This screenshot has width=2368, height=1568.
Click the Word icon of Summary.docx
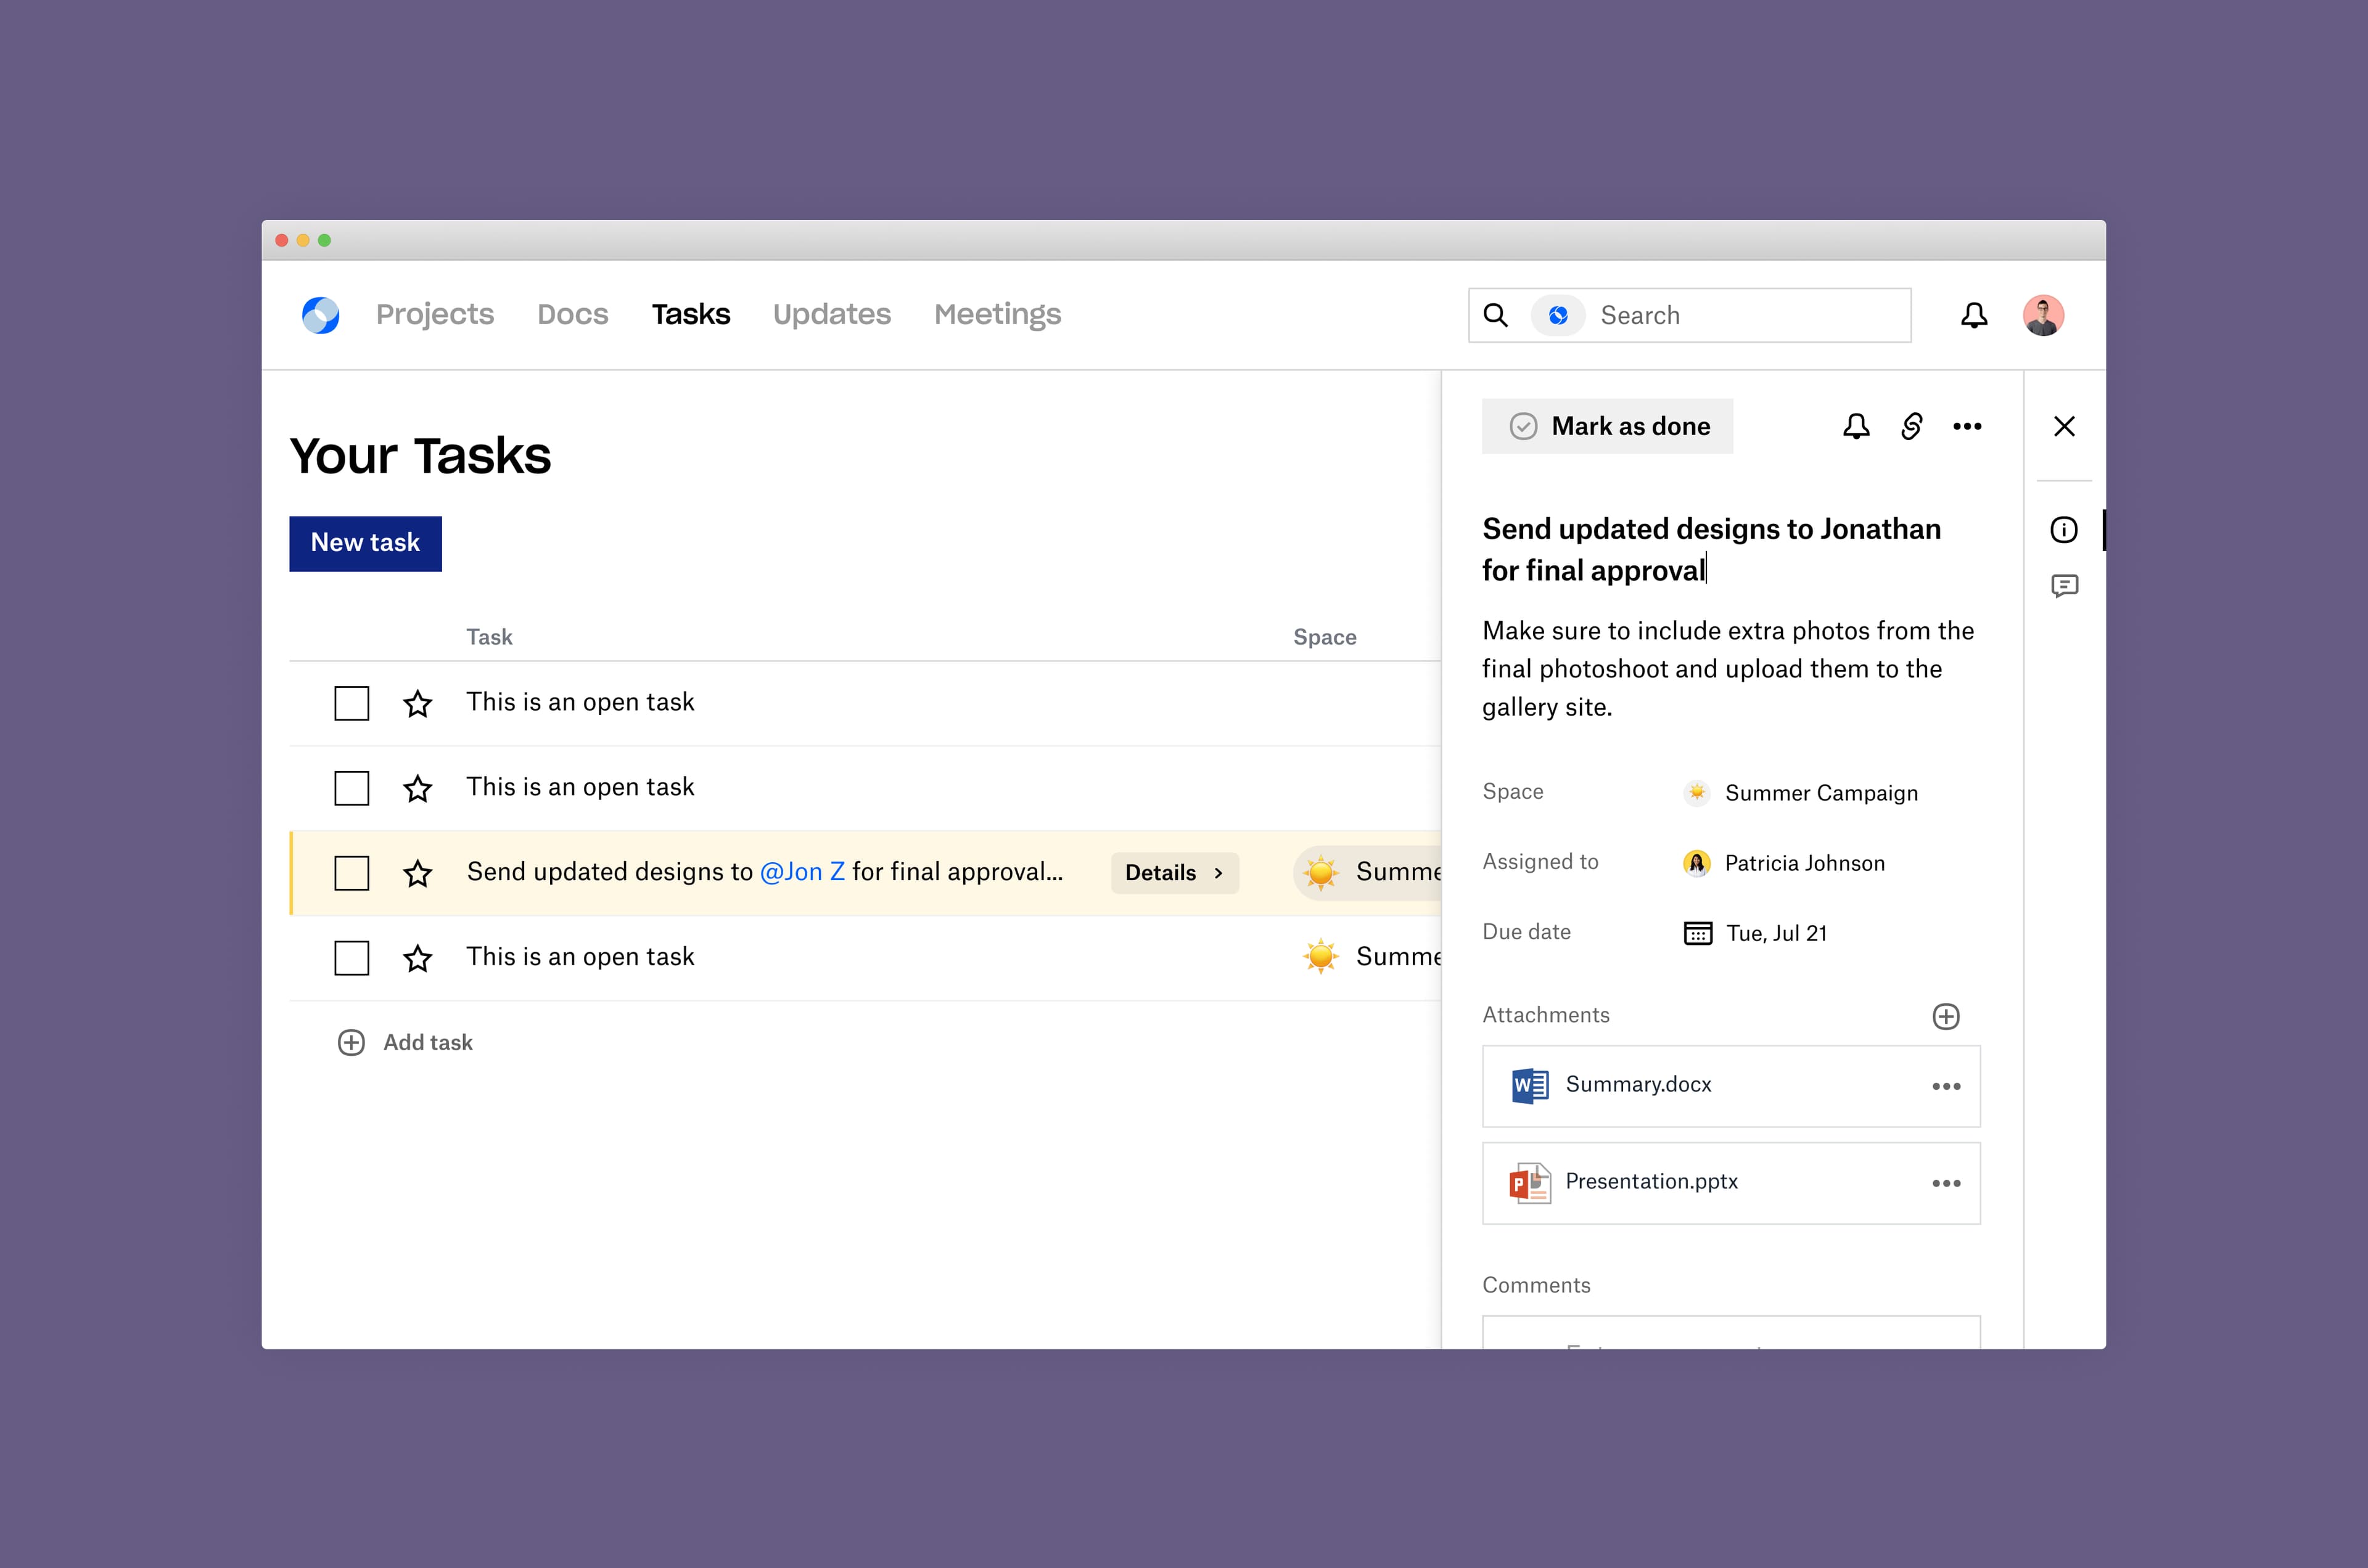coord(1530,1085)
